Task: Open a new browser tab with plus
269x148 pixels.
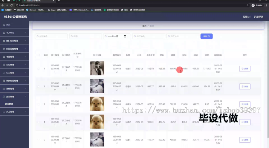Action: pyautogui.click(x=59, y=1)
